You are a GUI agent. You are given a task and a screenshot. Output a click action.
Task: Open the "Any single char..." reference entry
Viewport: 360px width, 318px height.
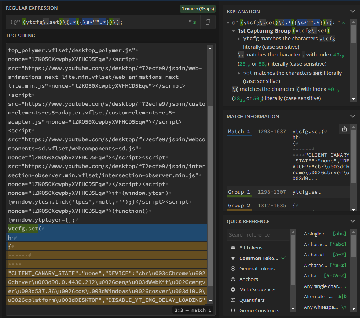(x=325, y=286)
